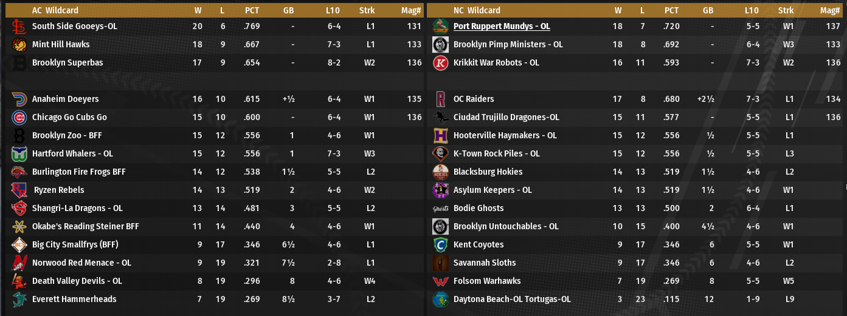Click the Hartford Whalers team logo
The height and width of the screenshot is (316, 847).
pyautogui.click(x=19, y=153)
